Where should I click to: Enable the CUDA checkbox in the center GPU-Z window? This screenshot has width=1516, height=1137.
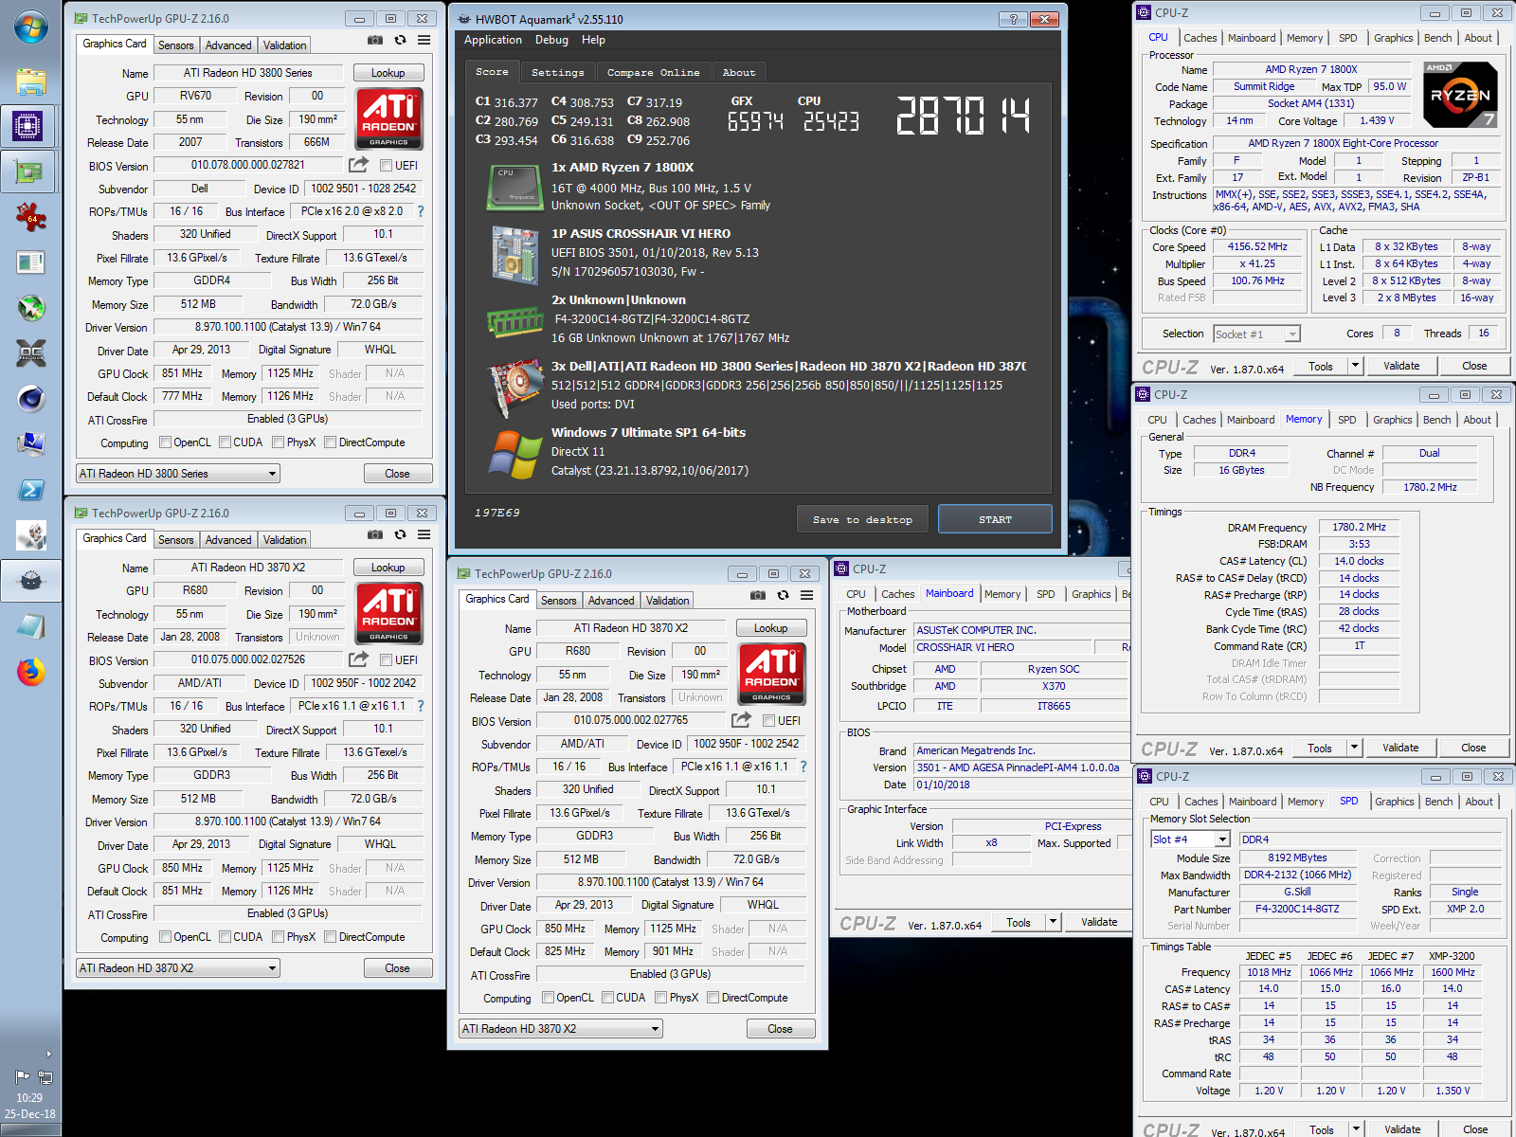(608, 998)
